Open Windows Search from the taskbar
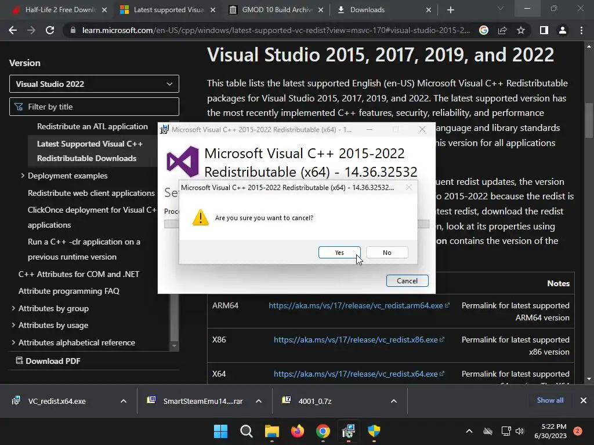This screenshot has width=594, height=445. [246, 431]
